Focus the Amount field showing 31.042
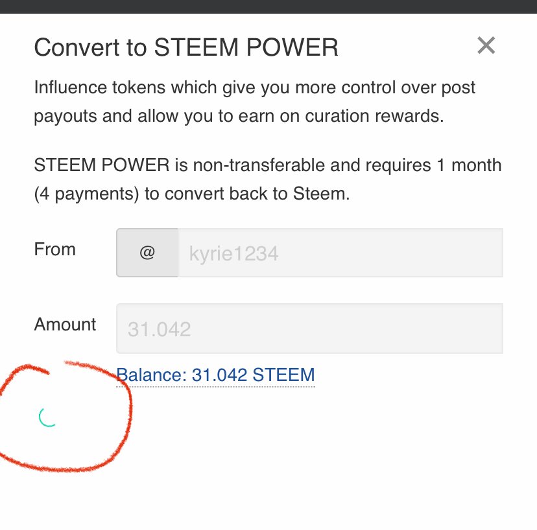The image size is (537, 530). tap(309, 328)
